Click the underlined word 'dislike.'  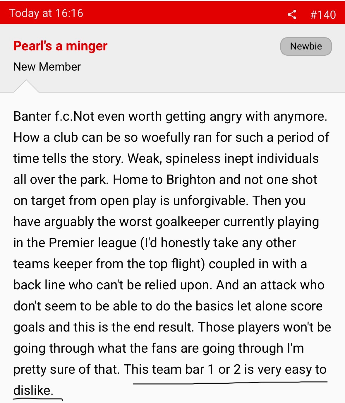point(33,391)
